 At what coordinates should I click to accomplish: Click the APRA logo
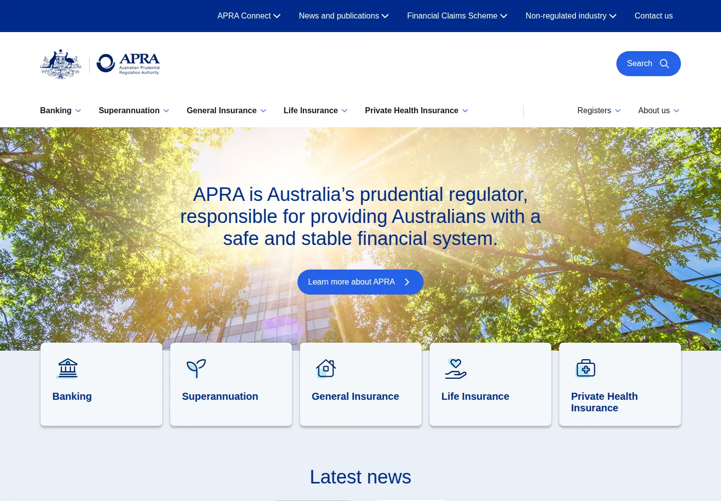[128, 64]
